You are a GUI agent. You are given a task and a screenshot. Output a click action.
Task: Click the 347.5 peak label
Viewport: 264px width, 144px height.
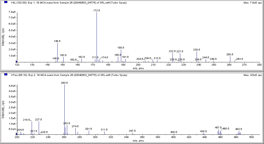[132, 131]
